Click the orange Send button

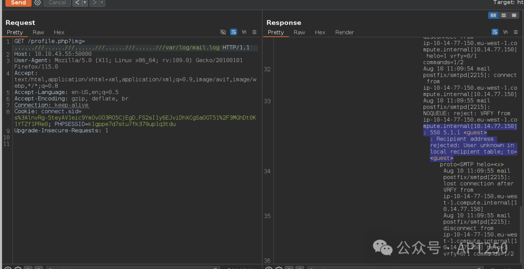click(18, 3)
